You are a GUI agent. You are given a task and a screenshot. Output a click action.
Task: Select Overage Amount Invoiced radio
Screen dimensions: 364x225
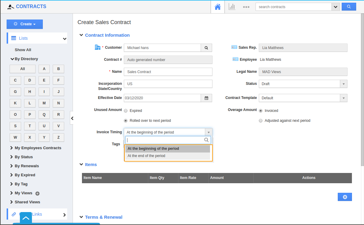261,111
